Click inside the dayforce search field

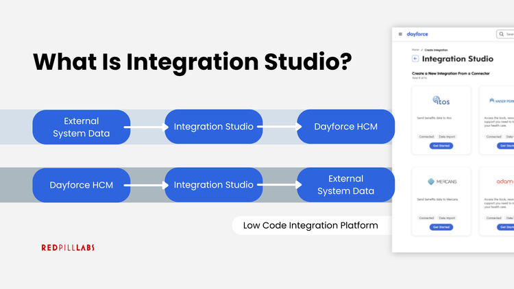click(x=506, y=34)
